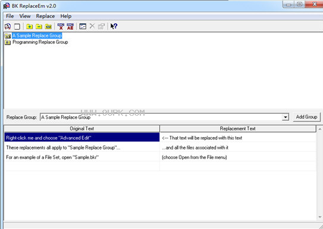Click the empty Replacement Text cell in the fourth row
Viewport: 323px width, 229px height.
[x=238, y=166]
